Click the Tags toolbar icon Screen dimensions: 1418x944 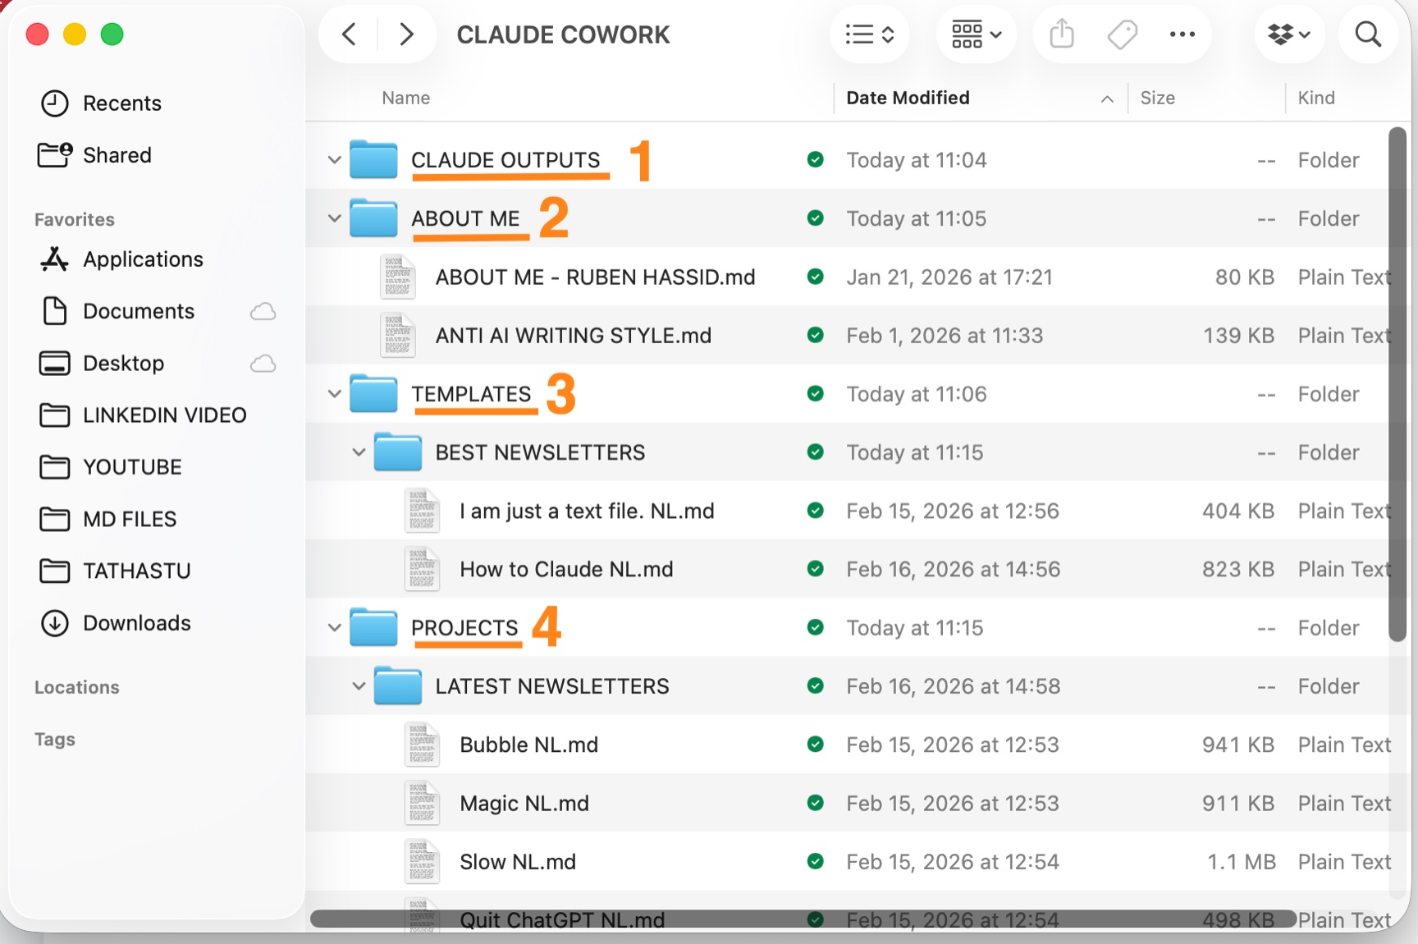[1122, 34]
